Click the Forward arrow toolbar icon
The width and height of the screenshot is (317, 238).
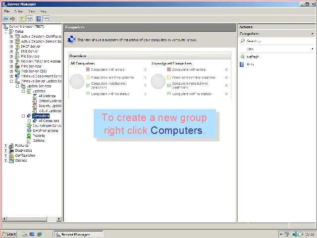(12, 19)
